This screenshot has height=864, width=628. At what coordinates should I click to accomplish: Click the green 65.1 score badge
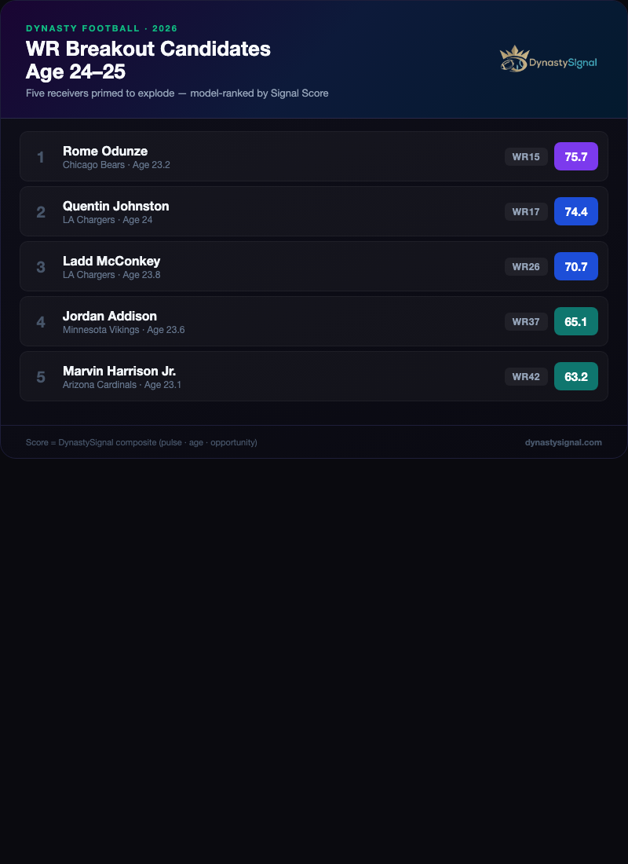[575, 321]
